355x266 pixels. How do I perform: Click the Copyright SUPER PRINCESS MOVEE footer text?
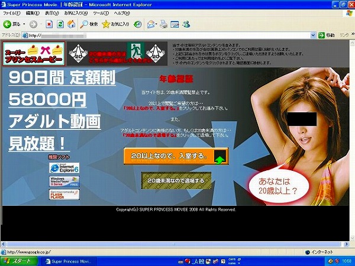click(x=176, y=209)
